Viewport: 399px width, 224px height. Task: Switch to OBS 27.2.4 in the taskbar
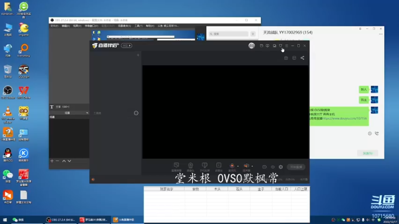point(60,220)
